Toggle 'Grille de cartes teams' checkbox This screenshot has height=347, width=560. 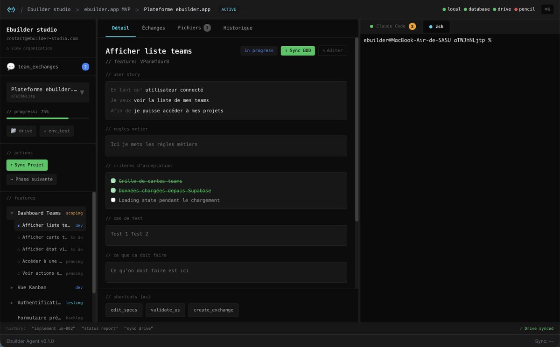[113, 181]
